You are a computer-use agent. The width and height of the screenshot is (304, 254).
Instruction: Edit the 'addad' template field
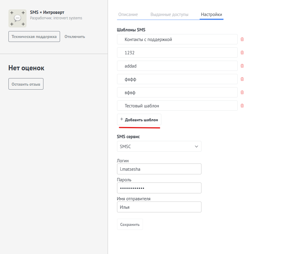[177, 66]
